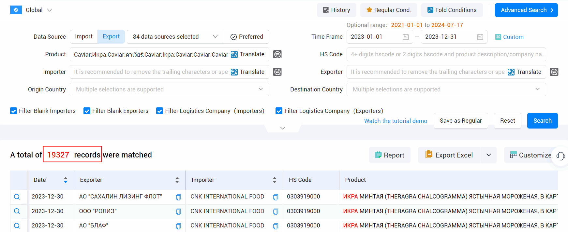This screenshot has height=232, width=568.
Task: Collapse the search panel with the chevron handle
Action: (x=283, y=128)
